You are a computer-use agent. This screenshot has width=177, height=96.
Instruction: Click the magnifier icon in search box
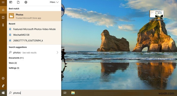pyautogui.click(x=10, y=93)
